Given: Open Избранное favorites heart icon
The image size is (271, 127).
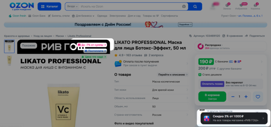Looking at the screenshot, I should [x=241, y=6].
